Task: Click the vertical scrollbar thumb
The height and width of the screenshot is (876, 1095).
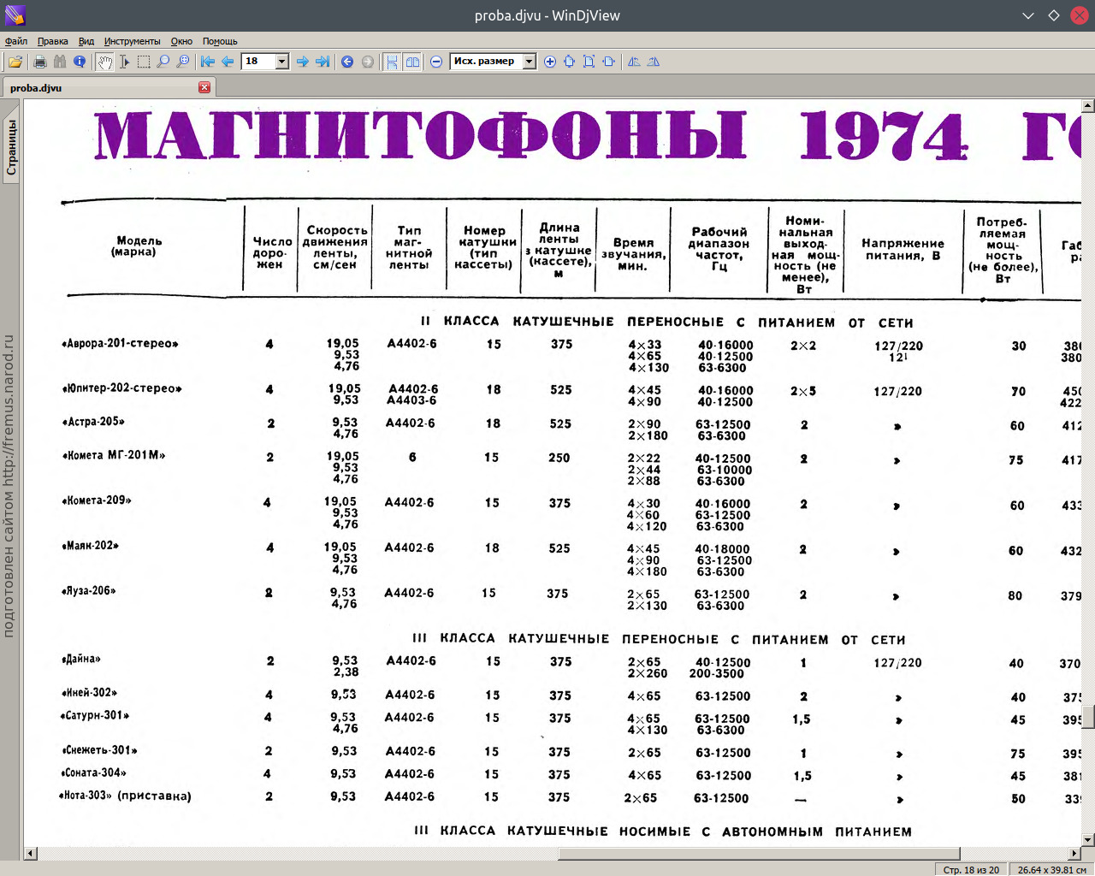Action: [x=1088, y=715]
